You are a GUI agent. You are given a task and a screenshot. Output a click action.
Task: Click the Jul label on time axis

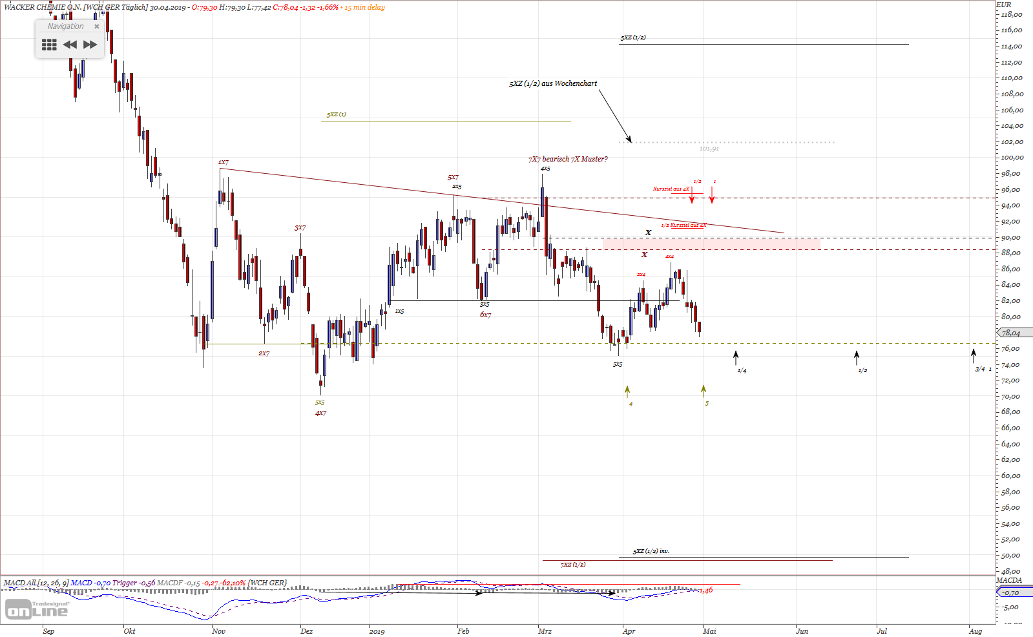[882, 631]
